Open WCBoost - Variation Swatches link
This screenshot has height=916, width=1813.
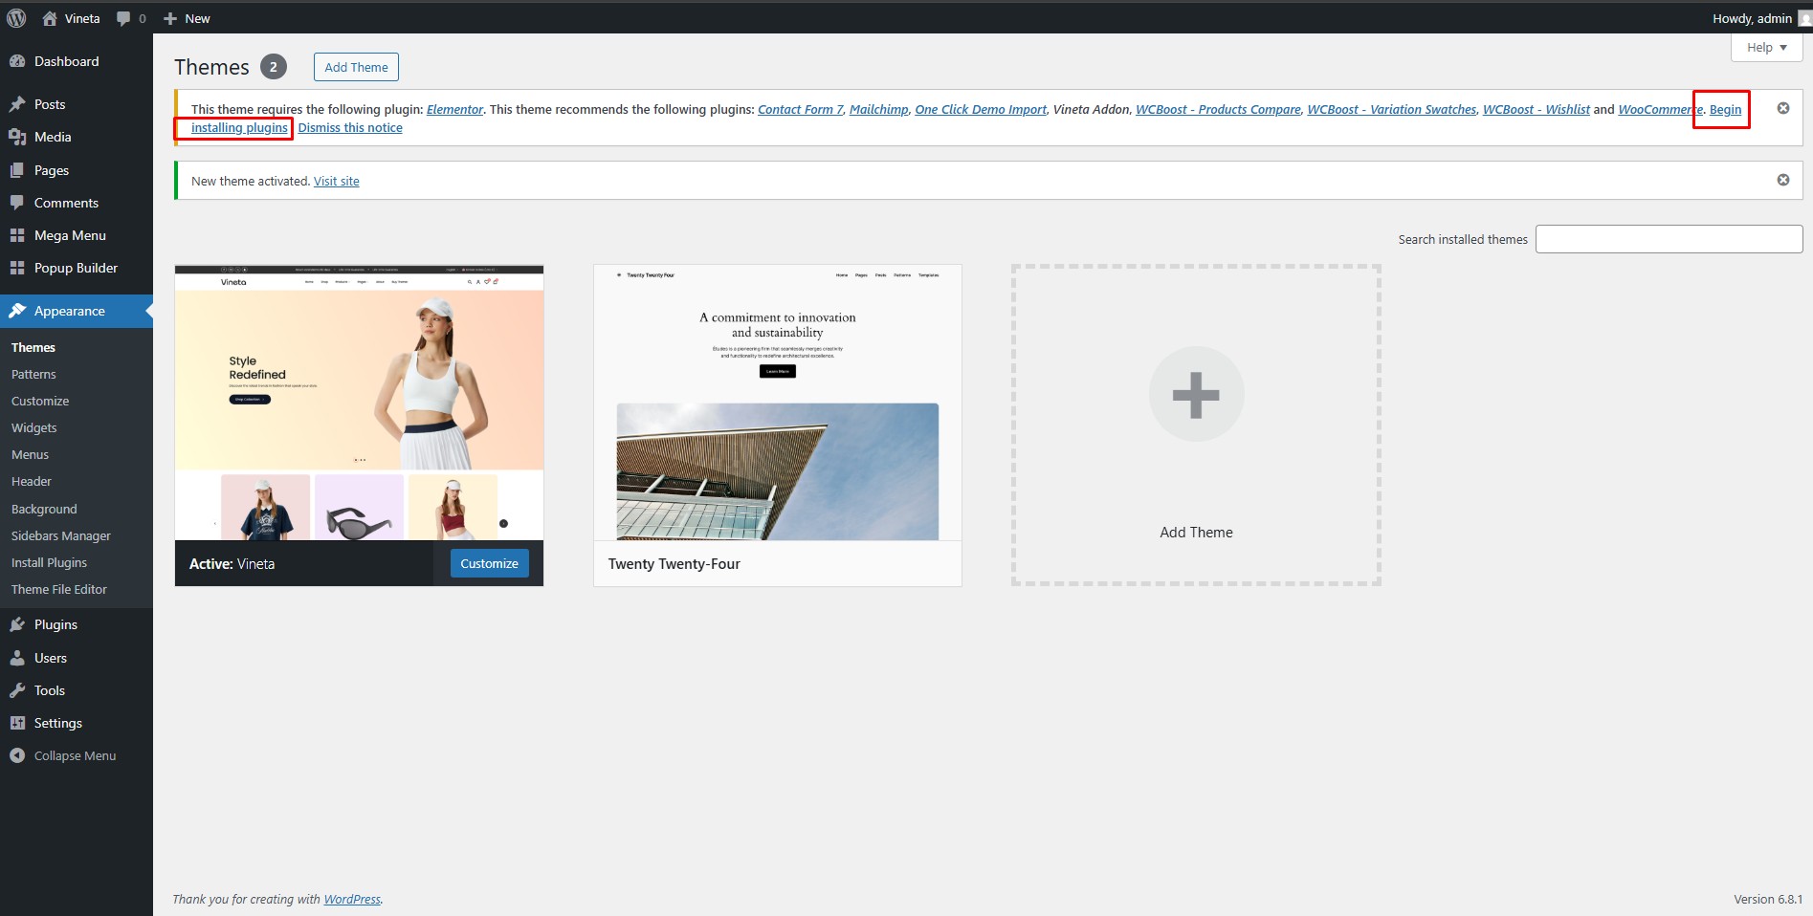[x=1392, y=109]
